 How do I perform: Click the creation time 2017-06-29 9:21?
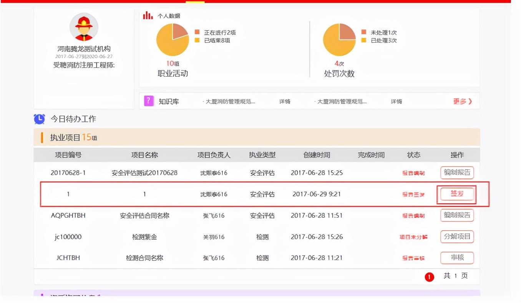pos(317,194)
